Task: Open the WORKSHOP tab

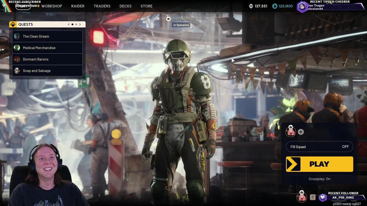Action: [x=52, y=6]
